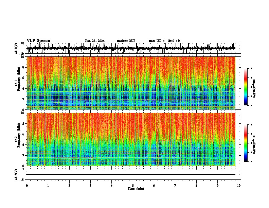Click the ch.1 color bar log(PSD) unit label

pos(254,89)
